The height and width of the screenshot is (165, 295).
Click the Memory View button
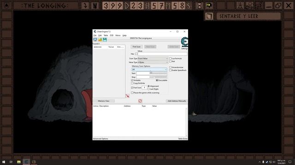click(x=104, y=101)
